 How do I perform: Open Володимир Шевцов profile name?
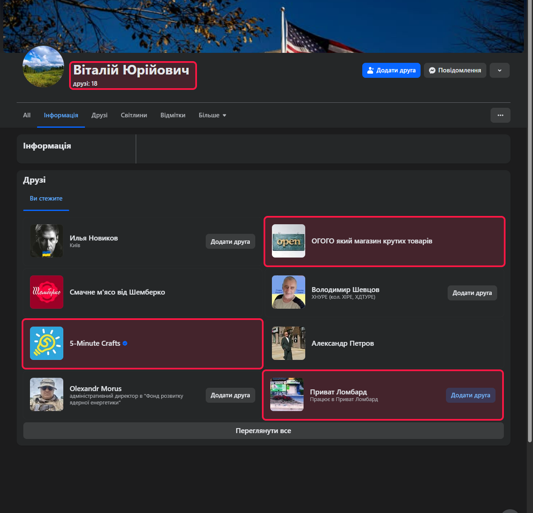click(345, 290)
